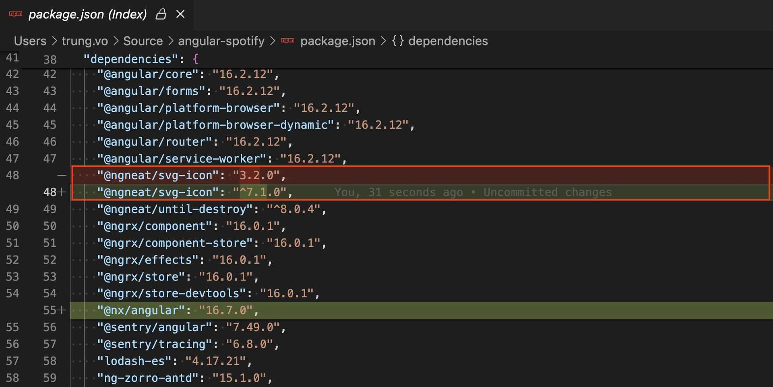Expand the chevron before the dependencies breadcrumb
This screenshot has width=773, height=387.
(x=383, y=41)
